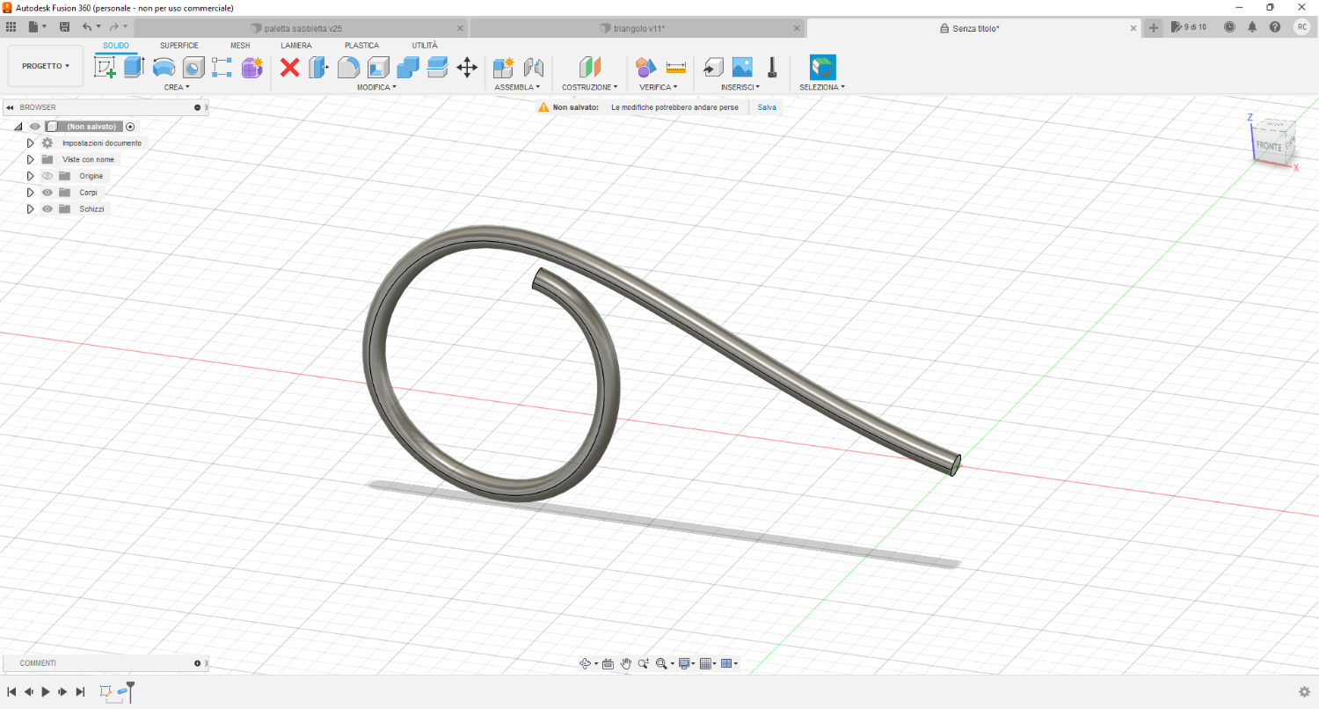The image size is (1319, 709).
Task: Select the Orbit tool
Action: tap(586, 664)
